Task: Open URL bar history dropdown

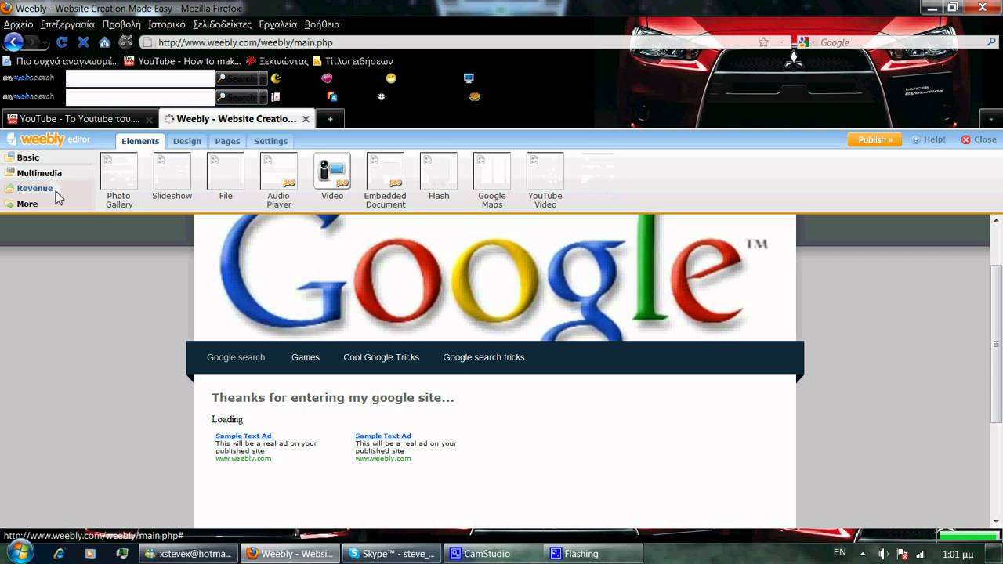Action: pyautogui.click(x=782, y=42)
